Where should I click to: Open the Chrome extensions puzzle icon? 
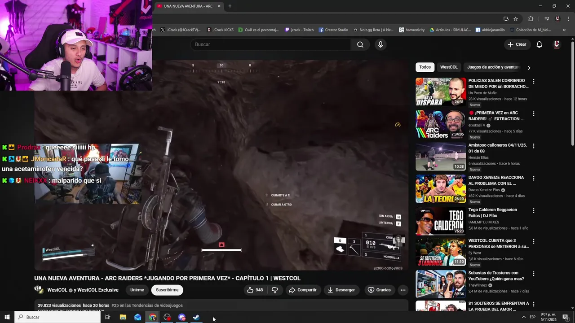[x=531, y=19]
